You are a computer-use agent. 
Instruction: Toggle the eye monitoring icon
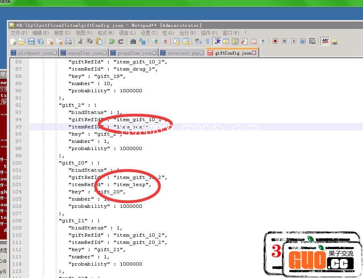[263, 41]
